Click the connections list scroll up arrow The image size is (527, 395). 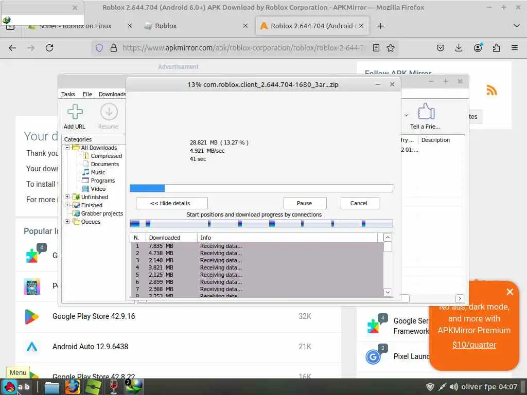click(x=388, y=238)
